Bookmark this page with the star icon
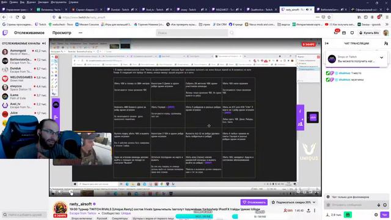Image resolution: width=391 pixels, height=220 pixels. [x=329, y=17]
